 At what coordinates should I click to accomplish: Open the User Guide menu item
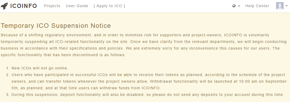77,6
